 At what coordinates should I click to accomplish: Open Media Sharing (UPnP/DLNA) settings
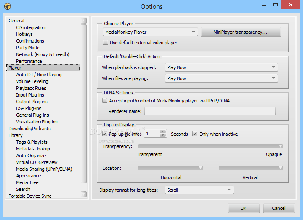coord(44,169)
